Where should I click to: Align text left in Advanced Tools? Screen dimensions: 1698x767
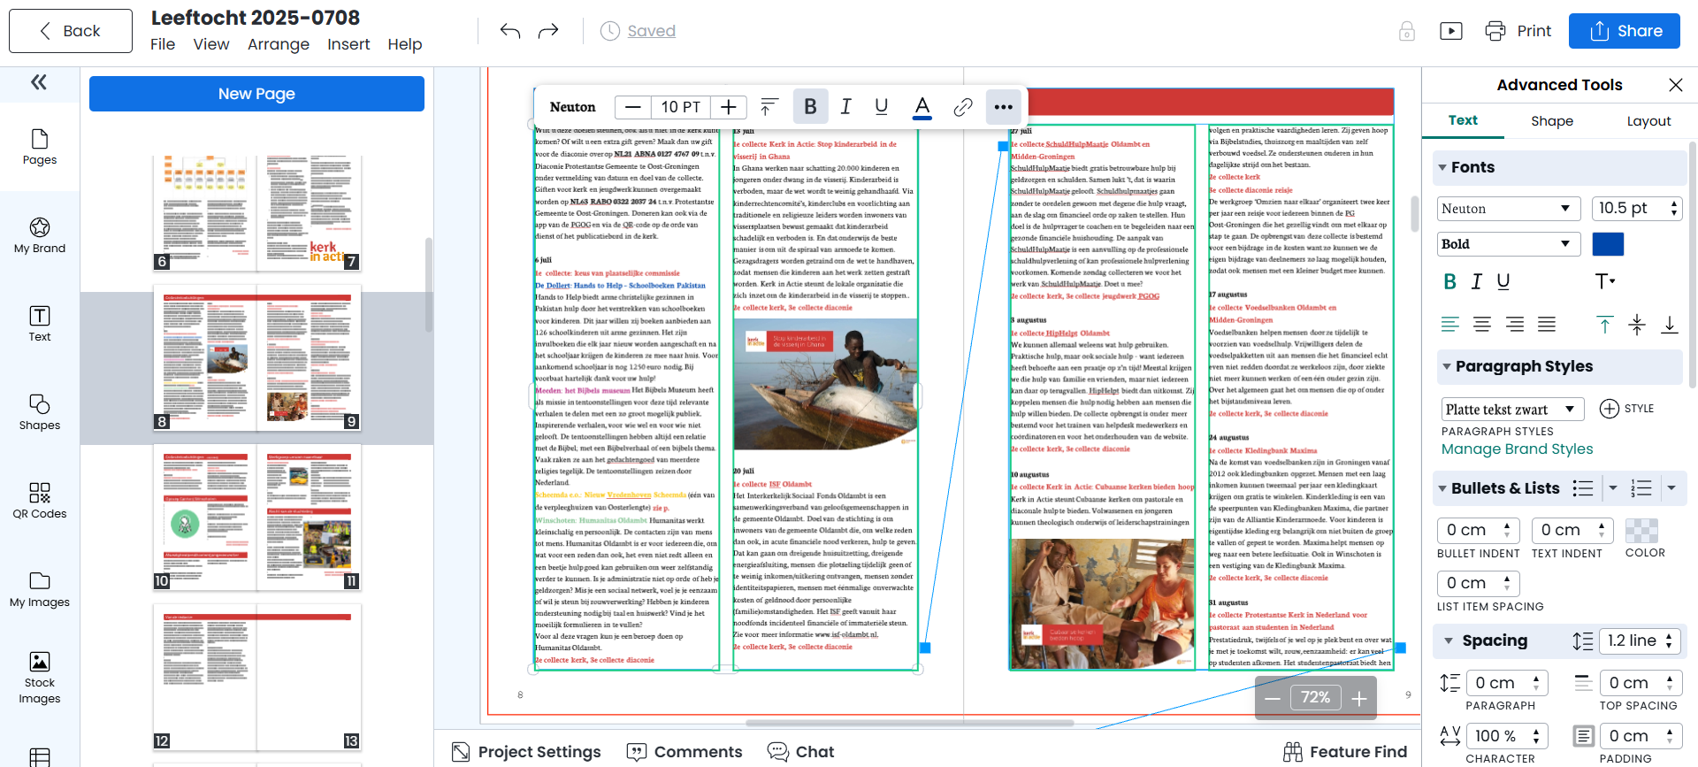1450,325
